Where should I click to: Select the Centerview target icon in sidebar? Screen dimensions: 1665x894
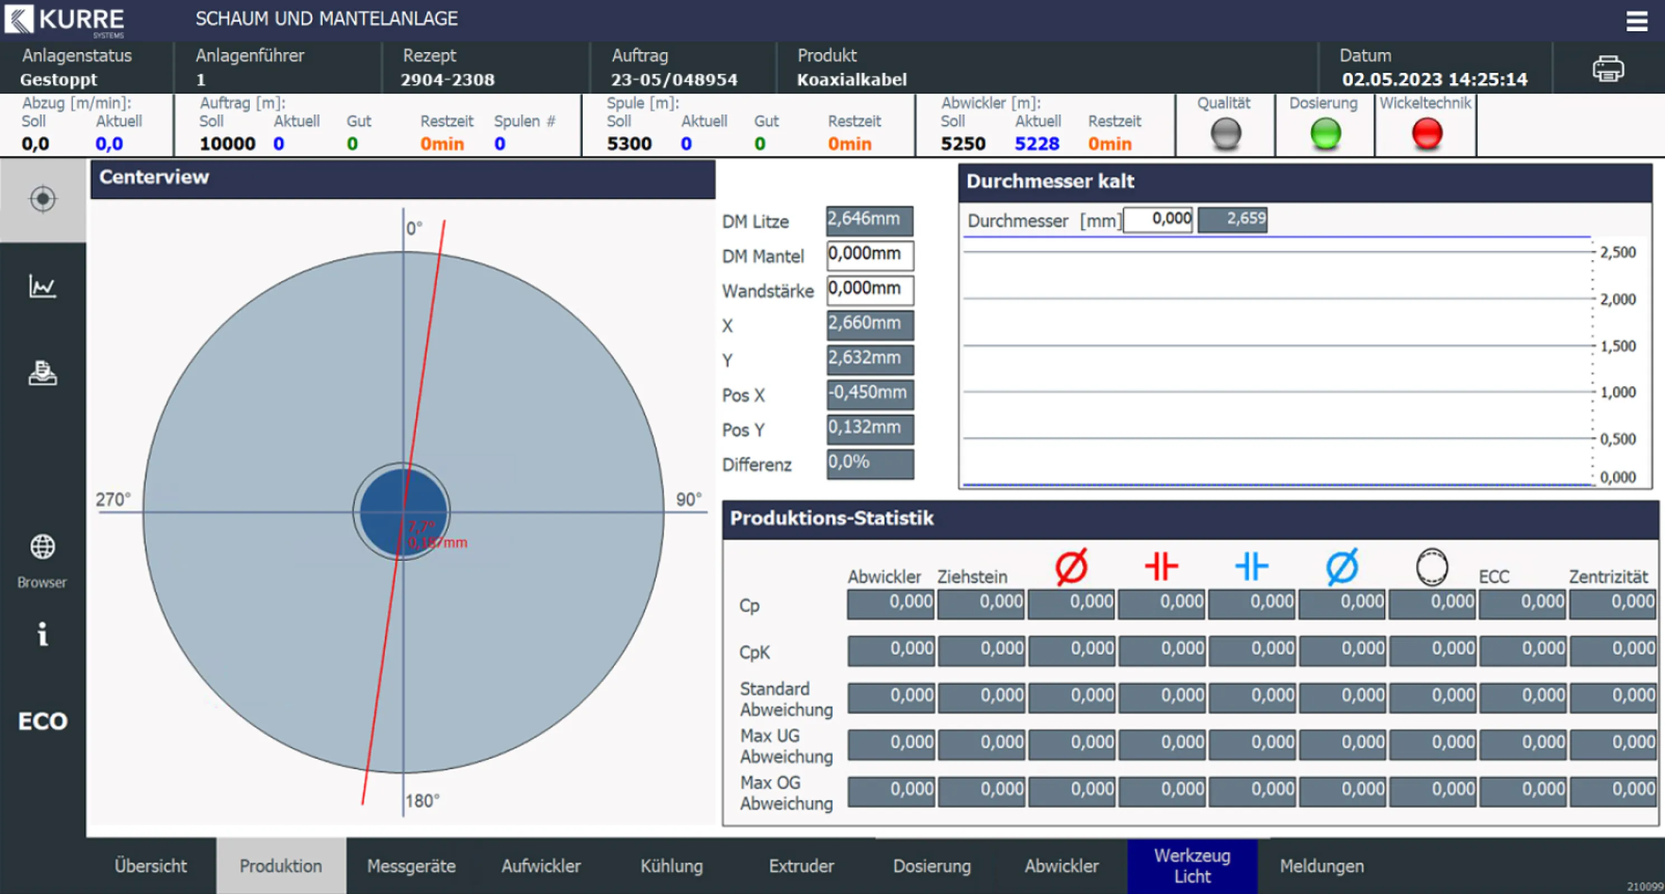pyautogui.click(x=42, y=199)
